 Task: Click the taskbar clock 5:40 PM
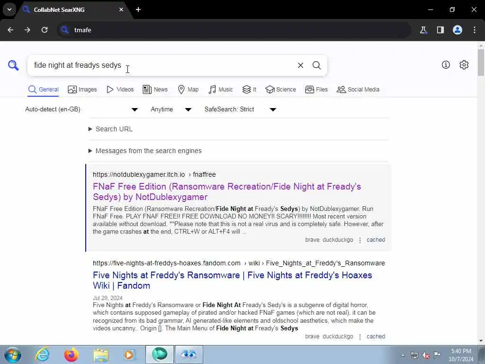click(x=461, y=351)
